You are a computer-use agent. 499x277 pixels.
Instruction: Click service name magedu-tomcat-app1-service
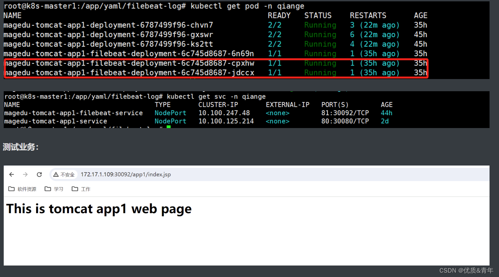(55, 121)
